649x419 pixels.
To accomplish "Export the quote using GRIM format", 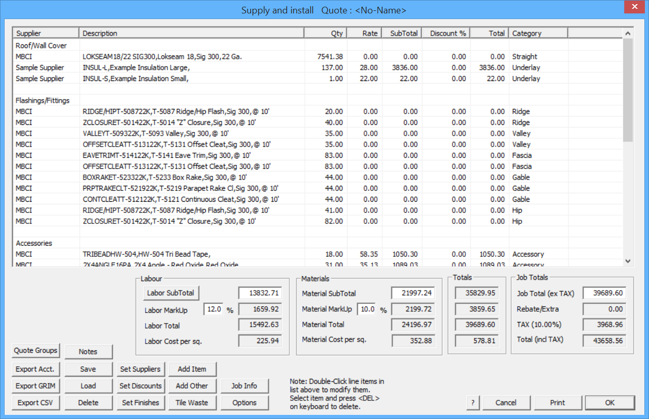I will [35, 386].
